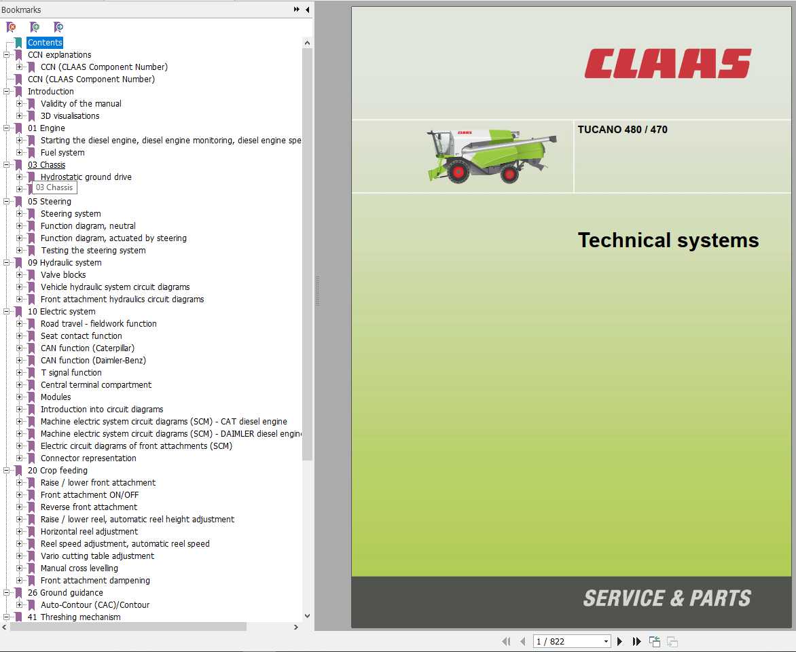Image resolution: width=796 pixels, height=652 pixels.
Task: Click the add new bookmark icon
Action: (35, 26)
